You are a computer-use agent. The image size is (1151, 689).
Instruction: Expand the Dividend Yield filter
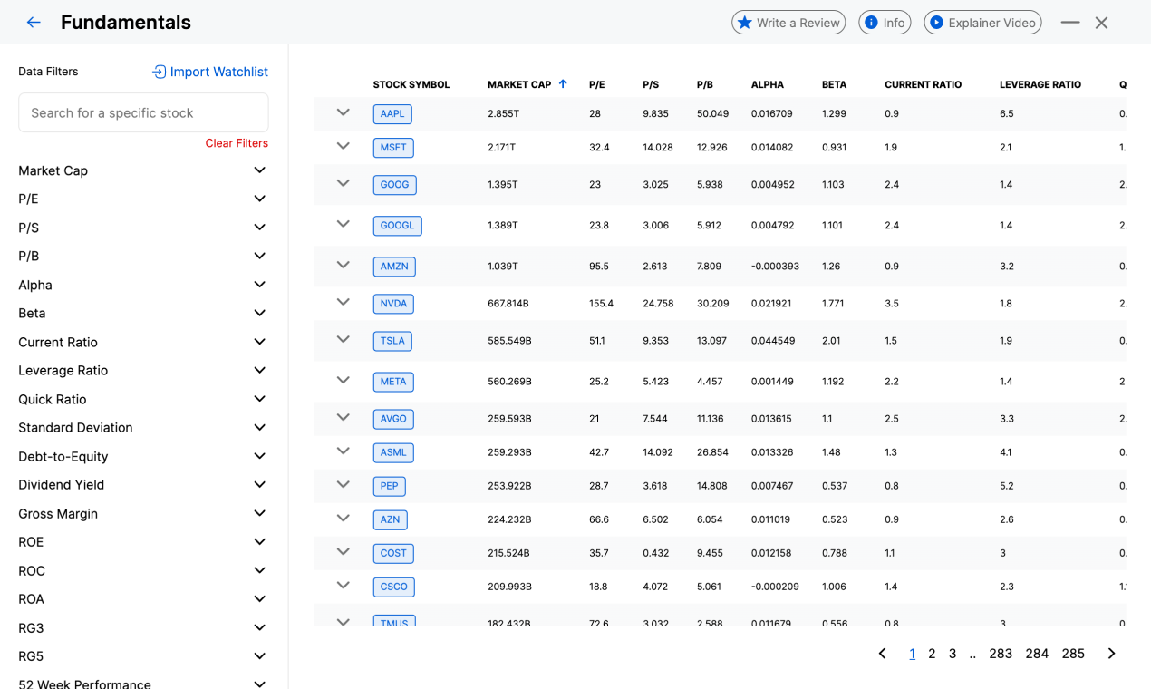click(x=143, y=484)
